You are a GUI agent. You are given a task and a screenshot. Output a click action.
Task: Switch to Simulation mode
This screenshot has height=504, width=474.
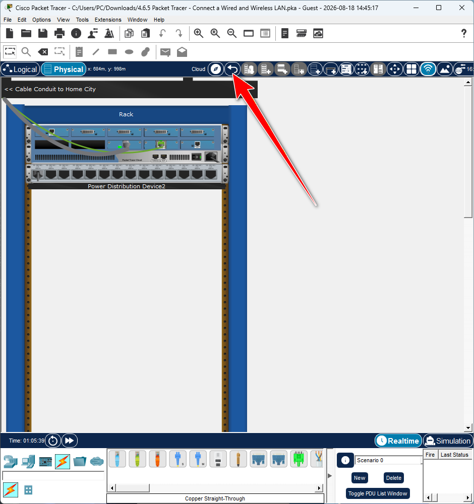tap(448, 441)
